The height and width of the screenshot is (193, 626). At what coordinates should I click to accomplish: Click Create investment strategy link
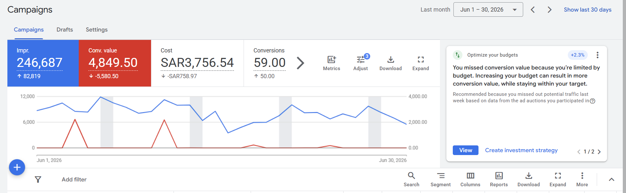521,150
